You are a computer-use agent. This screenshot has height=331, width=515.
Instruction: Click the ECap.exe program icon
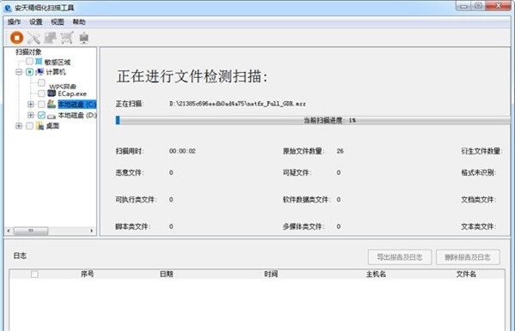tap(51, 93)
